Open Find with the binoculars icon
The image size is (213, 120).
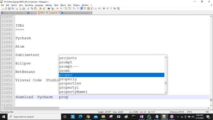[49, 8]
